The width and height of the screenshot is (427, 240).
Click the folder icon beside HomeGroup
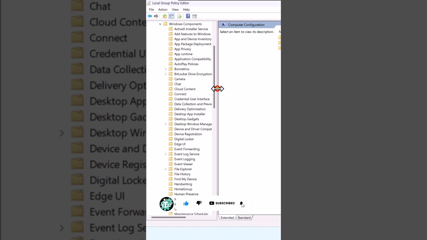pos(170,189)
